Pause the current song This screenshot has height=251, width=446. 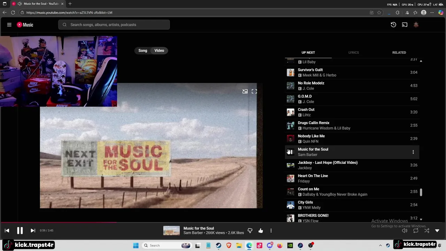coord(20,230)
